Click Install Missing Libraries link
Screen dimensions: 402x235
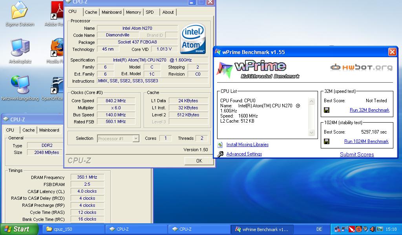tap(247, 145)
